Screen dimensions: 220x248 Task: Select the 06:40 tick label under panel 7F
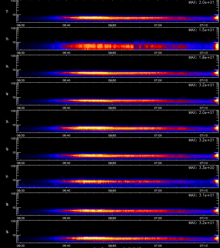pos(67,190)
